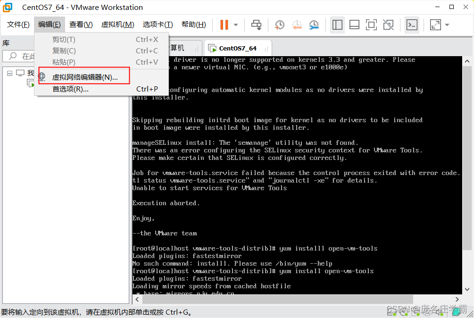Click the console's vertical scroll up arrow
Image resolution: width=474 pixels, height=318 pixels.
[x=467, y=61]
